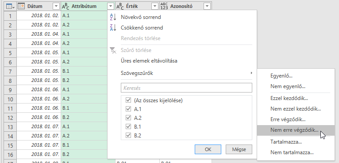Open the Dátum column filter dropdown
339x163 pixels.
point(56,7)
